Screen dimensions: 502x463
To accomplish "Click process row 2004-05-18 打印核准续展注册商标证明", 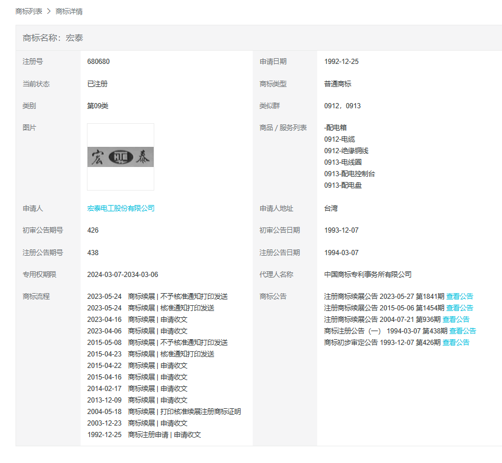I will point(164,412).
